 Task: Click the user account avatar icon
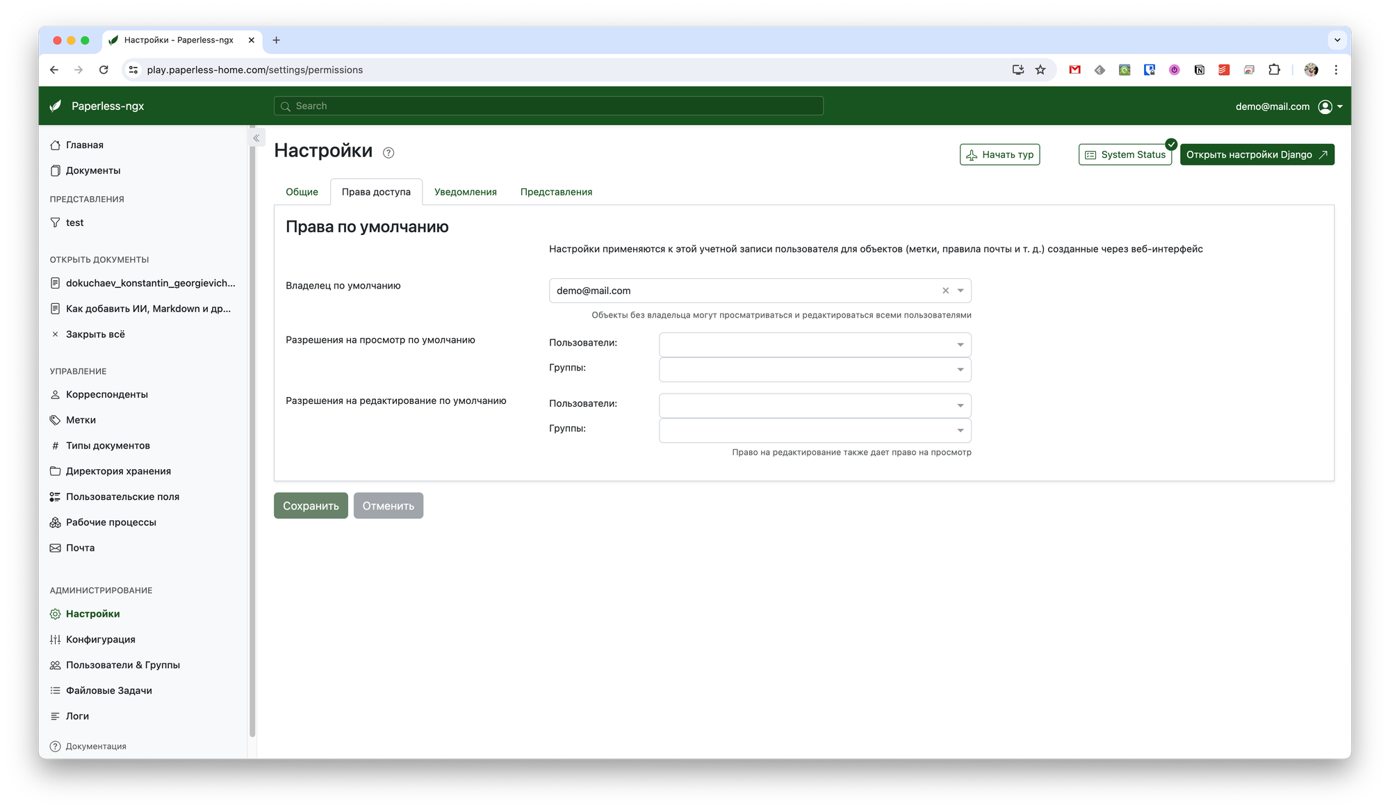tap(1325, 106)
